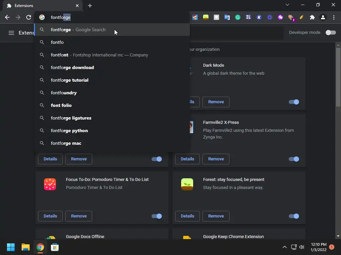Open the Chrome profile avatar
Screen dimensions: 341x255
click(x=323, y=17)
